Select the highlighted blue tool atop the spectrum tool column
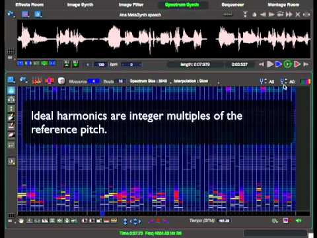Screen dimensions: 317x238 tap(11, 91)
